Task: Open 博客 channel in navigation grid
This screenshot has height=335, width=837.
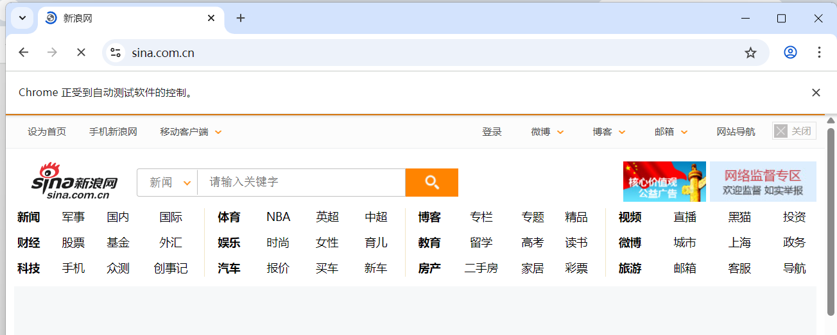Action: click(429, 217)
